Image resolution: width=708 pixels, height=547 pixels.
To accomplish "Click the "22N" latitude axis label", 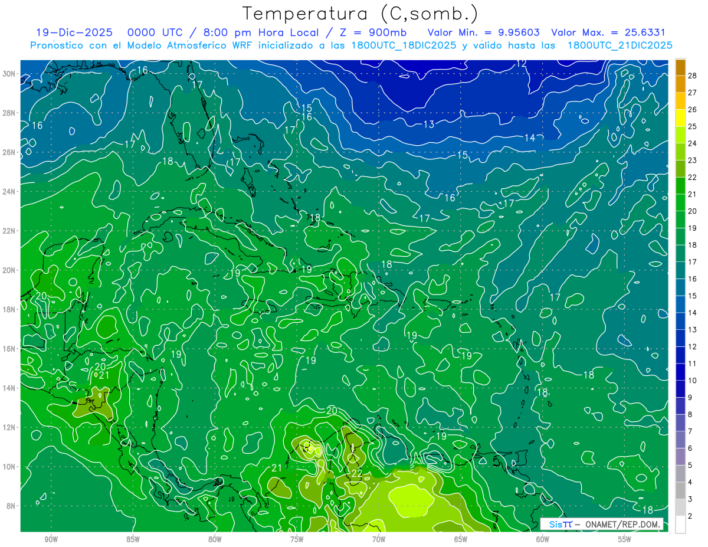I will pyautogui.click(x=10, y=231).
